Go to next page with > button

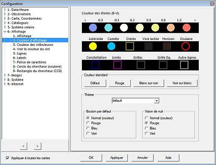[38, 146]
